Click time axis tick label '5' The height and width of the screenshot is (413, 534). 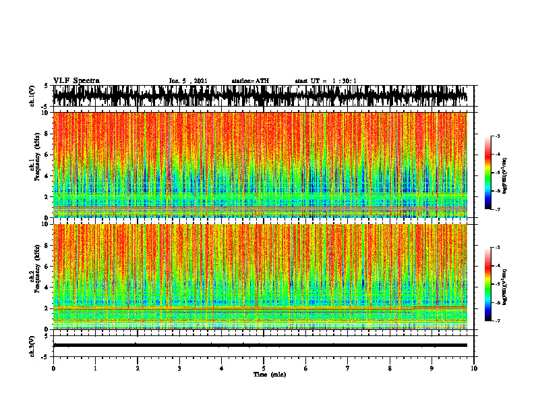click(x=264, y=368)
